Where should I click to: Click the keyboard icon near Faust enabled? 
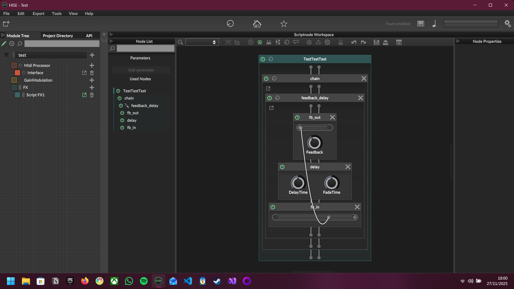(x=421, y=24)
